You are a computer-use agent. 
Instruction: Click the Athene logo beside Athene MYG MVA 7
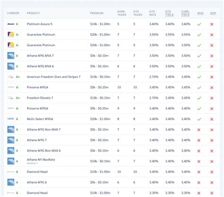11,56
